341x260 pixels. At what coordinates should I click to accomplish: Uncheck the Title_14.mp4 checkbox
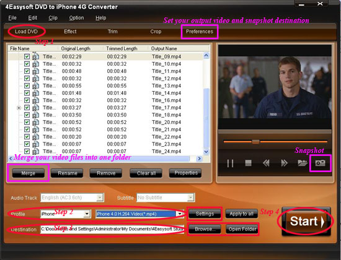pos(27,93)
